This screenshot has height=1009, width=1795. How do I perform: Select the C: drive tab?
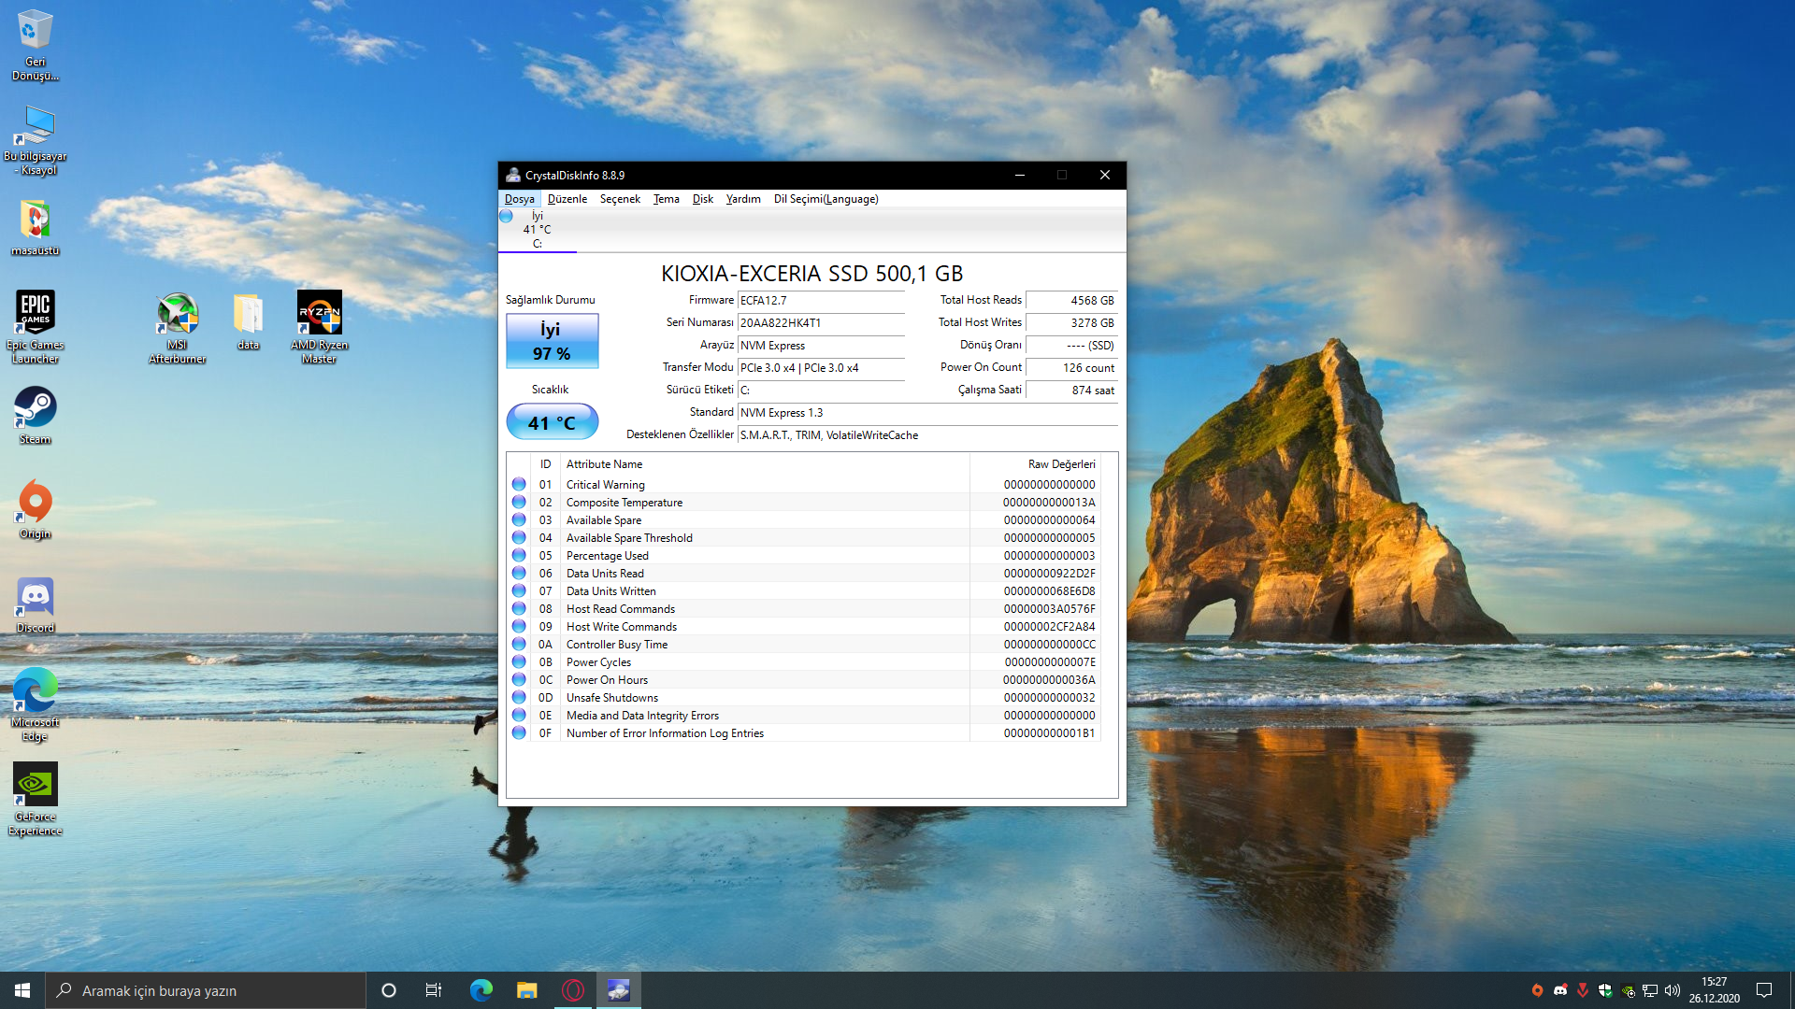point(537,230)
